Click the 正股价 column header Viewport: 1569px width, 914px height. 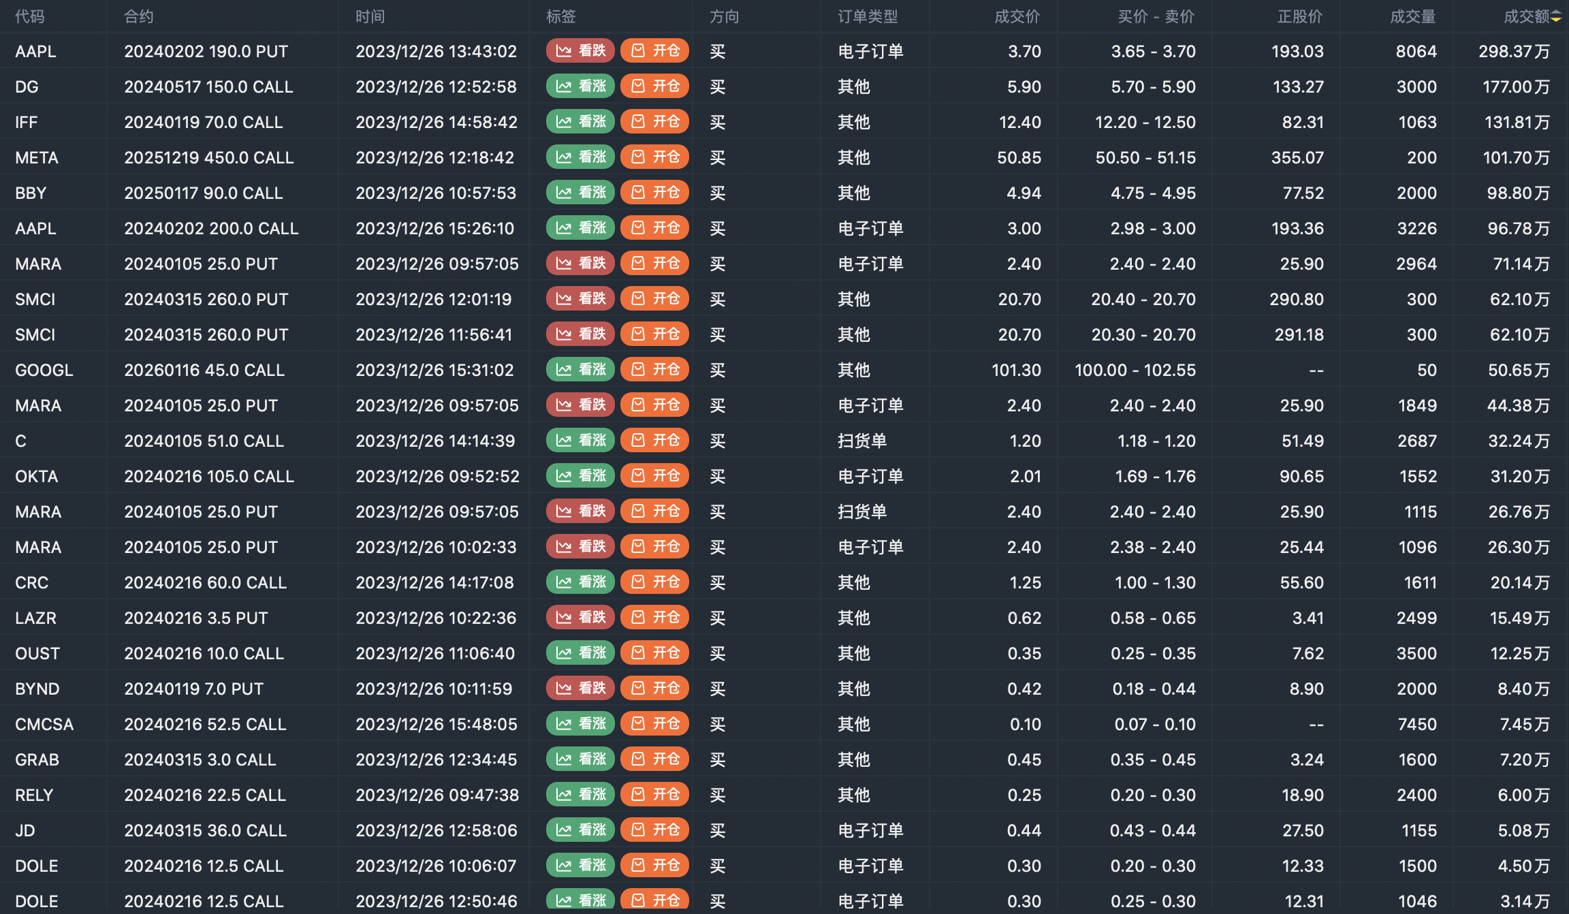1299,16
